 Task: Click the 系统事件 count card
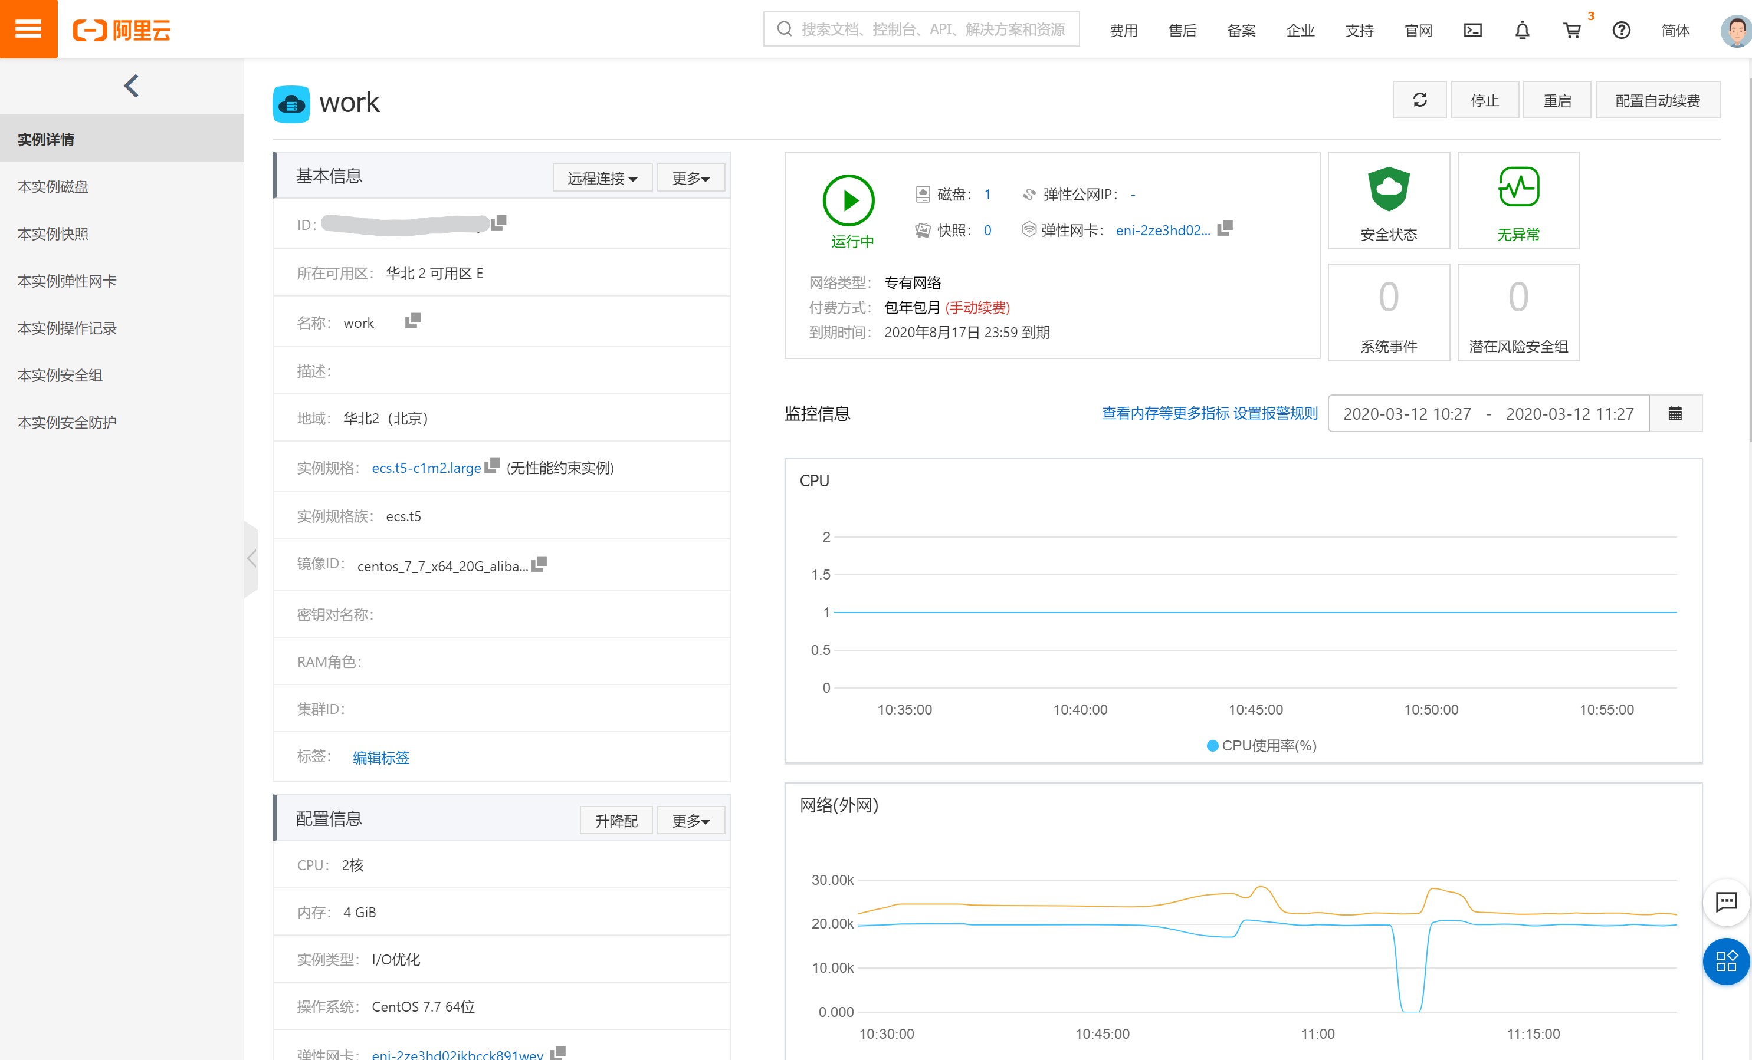[x=1388, y=312]
